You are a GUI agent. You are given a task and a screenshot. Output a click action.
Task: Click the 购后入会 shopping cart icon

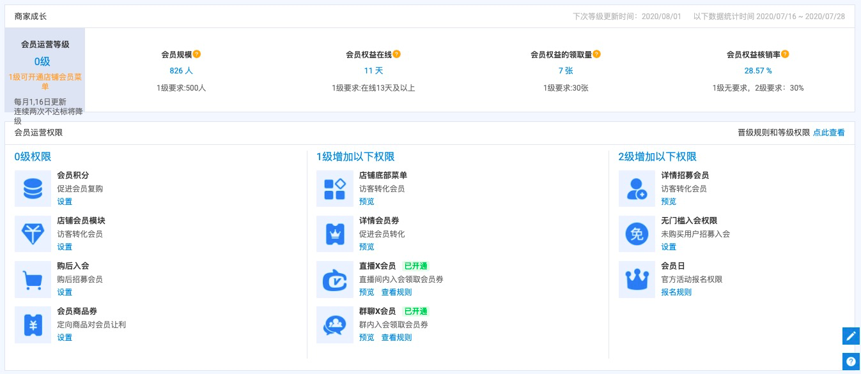coord(33,279)
